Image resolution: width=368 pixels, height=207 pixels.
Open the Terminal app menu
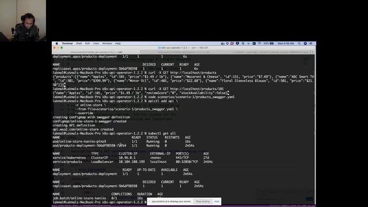[x=67, y=44]
